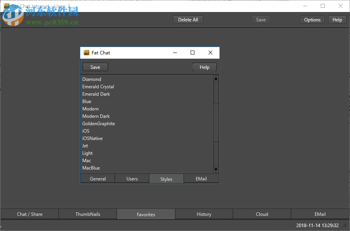Pick the iOS style
This screenshot has width=350, height=231.
click(147, 131)
